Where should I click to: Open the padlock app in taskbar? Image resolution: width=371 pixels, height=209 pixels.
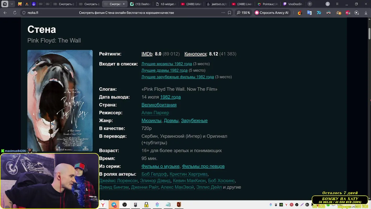[146, 205]
